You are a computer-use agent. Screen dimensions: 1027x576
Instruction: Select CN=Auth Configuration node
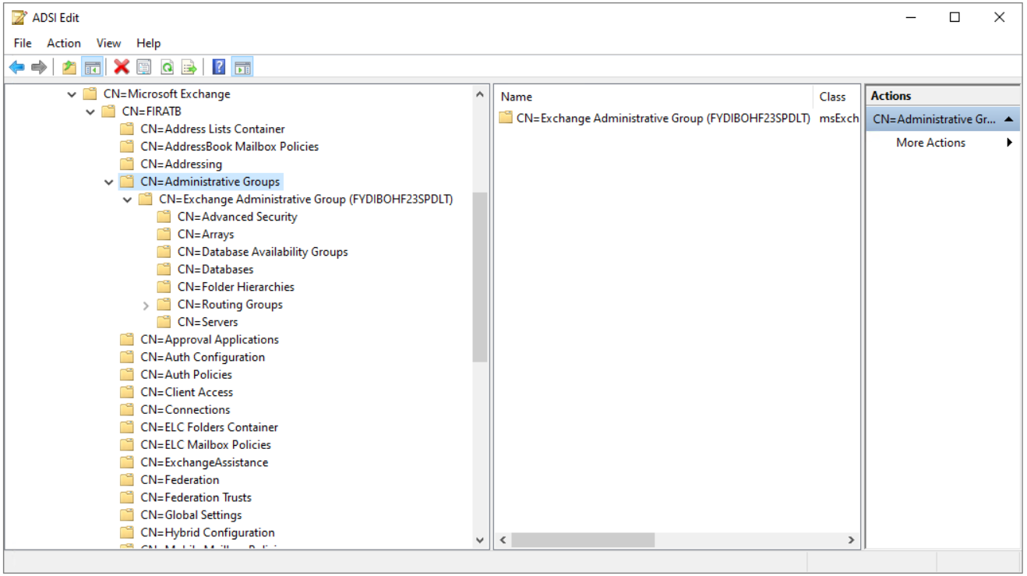click(x=203, y=357)
